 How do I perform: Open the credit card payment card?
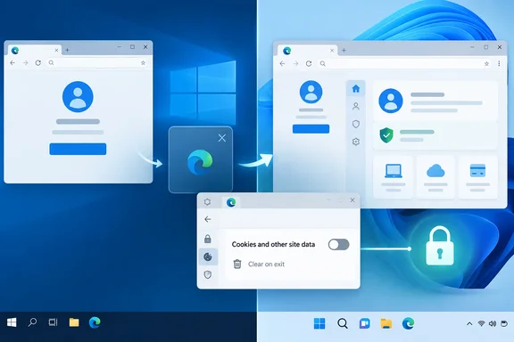[x=478, y=177]
